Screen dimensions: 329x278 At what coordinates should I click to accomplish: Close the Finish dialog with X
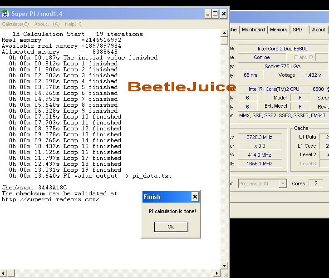(x=195, y=197)
